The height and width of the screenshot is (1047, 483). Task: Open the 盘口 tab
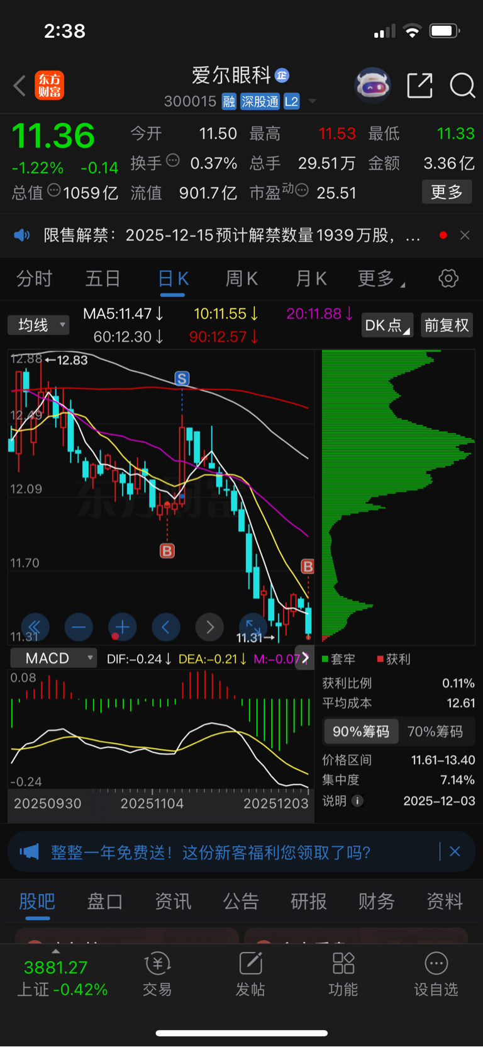point(105,902)
